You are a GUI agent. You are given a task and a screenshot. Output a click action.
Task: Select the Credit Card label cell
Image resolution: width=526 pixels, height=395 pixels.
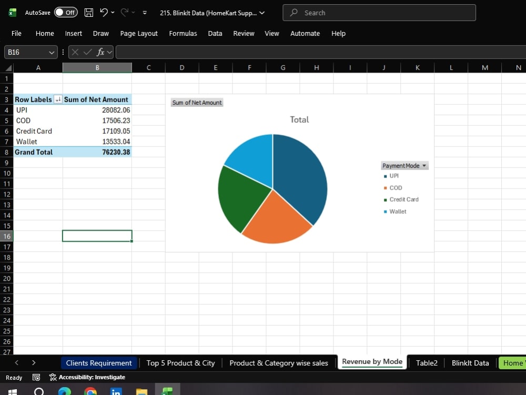coord(38,131)
